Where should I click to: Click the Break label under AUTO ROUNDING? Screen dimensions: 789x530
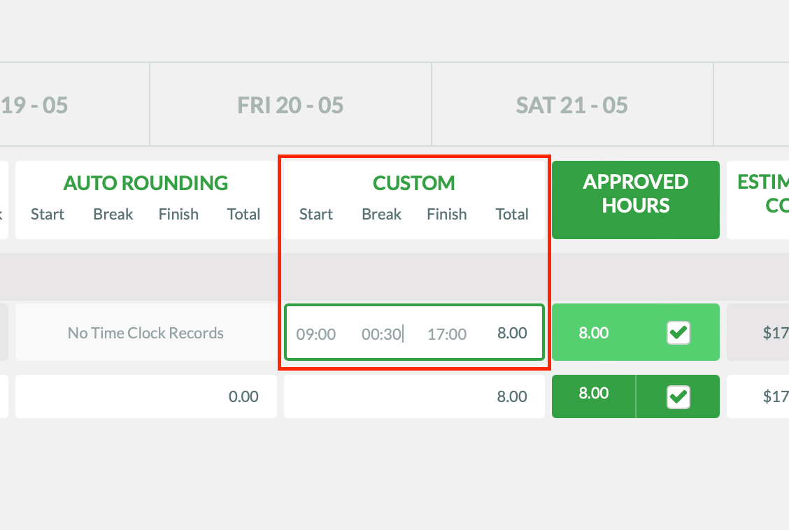pyautogui.click(x=113, y=214)
